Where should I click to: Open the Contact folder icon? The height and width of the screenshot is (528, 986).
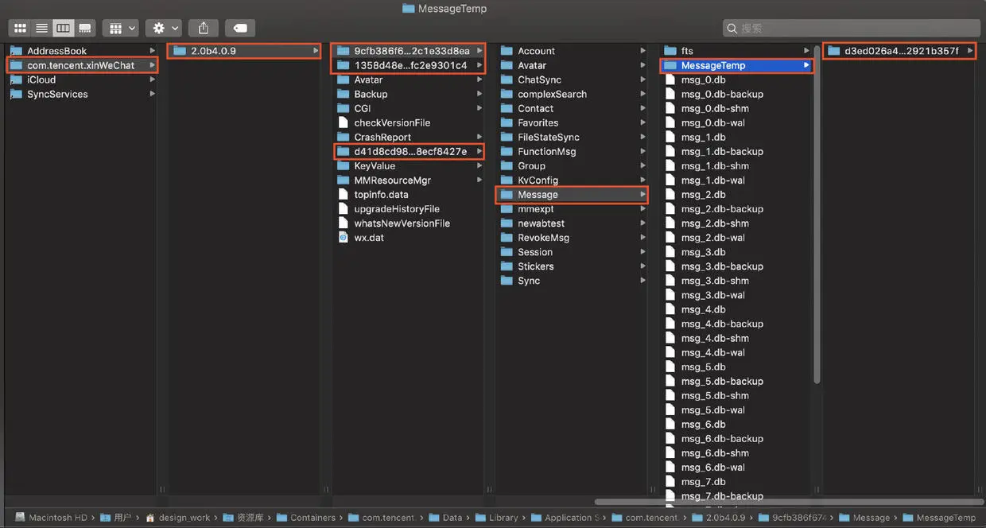pos(507,108)
